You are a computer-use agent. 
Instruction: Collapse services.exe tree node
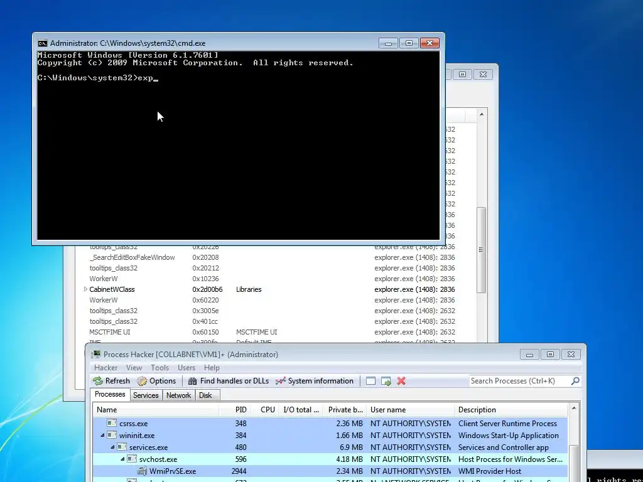point(112,447)
